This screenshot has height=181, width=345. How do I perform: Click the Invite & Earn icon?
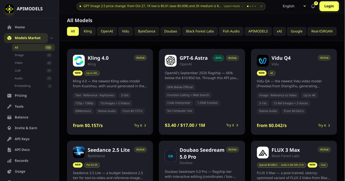coord(9,128)
